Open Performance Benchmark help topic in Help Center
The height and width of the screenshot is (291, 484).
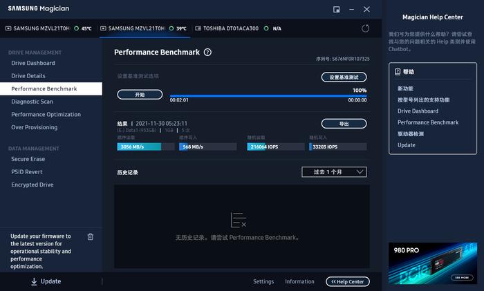(428, 122)
